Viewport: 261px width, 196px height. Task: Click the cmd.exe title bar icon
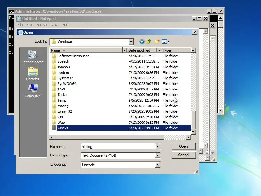(11, 12)
